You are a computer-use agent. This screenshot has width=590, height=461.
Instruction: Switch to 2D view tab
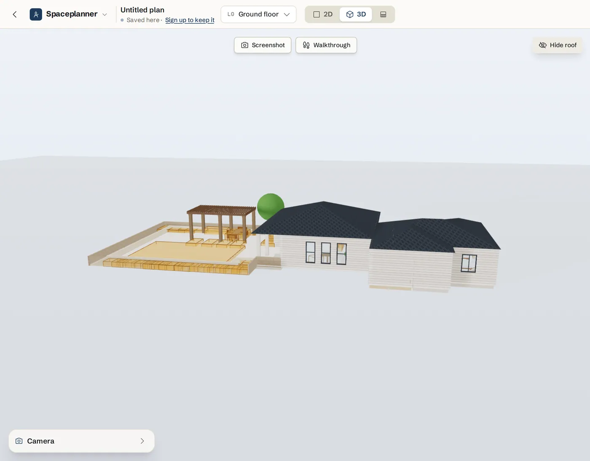(323, 14)
